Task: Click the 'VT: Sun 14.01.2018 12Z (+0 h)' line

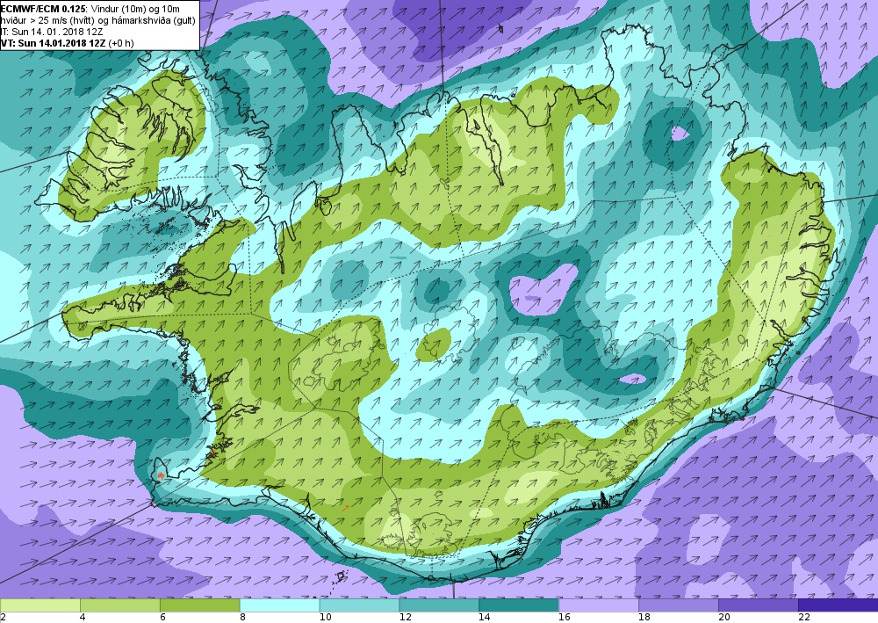Action: point(68,42)
